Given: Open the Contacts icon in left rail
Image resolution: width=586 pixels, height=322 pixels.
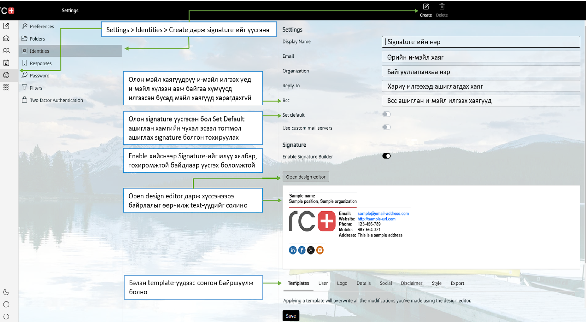Looking at the screenshot, I should click(6, 50).
